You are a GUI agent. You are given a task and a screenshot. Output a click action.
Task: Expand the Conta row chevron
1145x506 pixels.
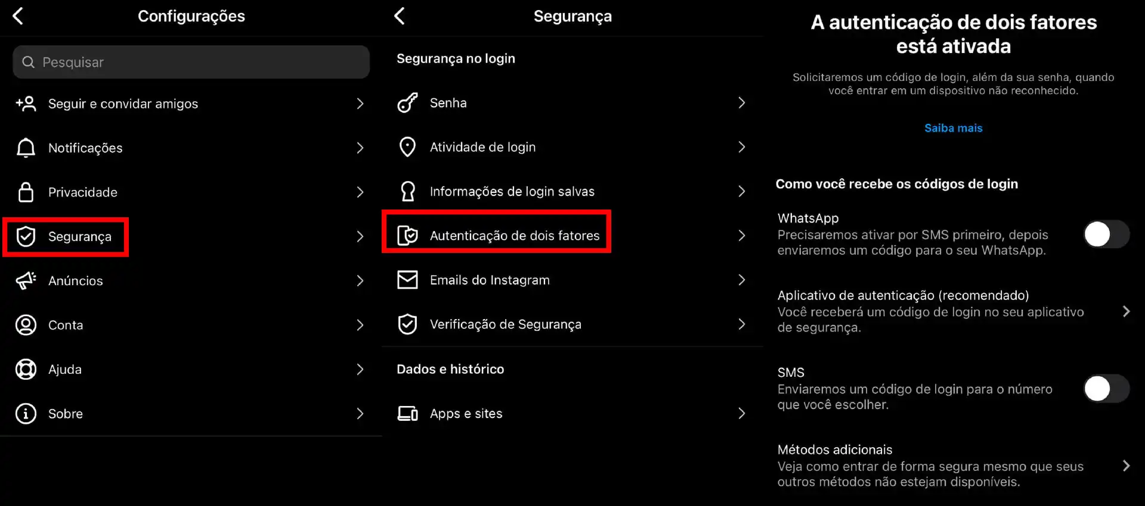[x=360, y=325]
